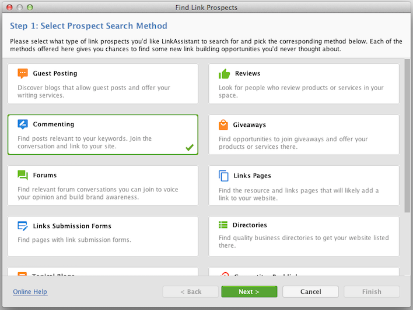The image size is (413, 310).
Task: Click the green Directories list icon
Action: 223,225
